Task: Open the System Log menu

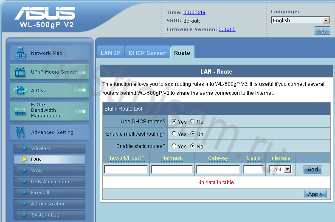Action: pyautogui.click(x=49, y=215)
